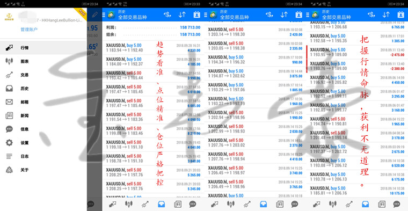Open the calendar date filter in fourth screen

click(x=400, y=15)
